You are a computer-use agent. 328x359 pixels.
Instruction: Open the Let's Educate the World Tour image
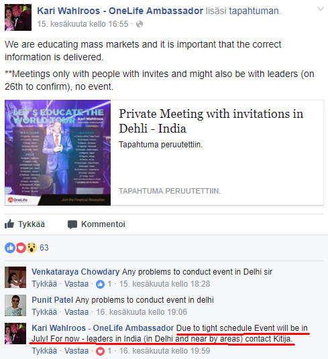[x=58, y=153]
